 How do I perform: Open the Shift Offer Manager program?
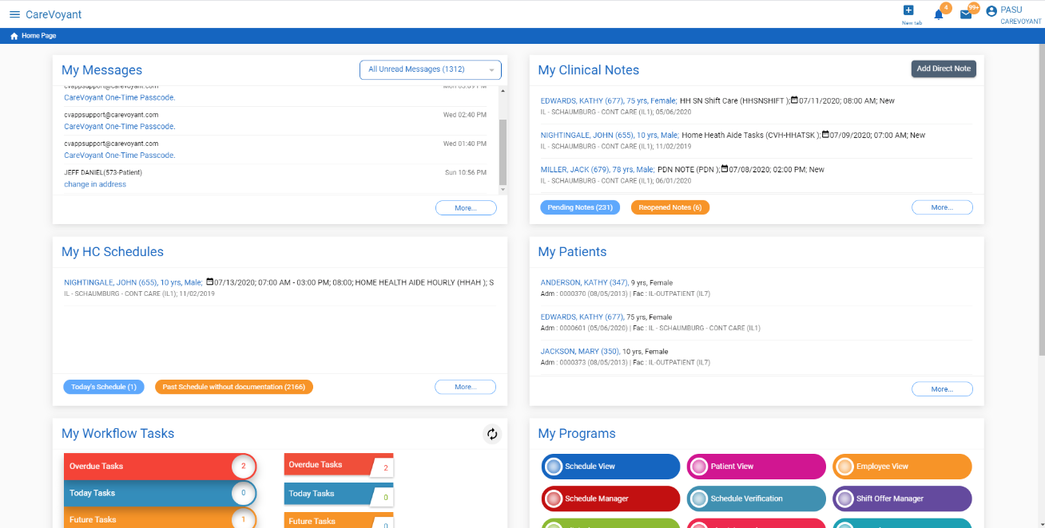click(902, 498)
